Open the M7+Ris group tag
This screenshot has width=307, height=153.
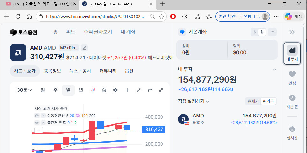69,48
